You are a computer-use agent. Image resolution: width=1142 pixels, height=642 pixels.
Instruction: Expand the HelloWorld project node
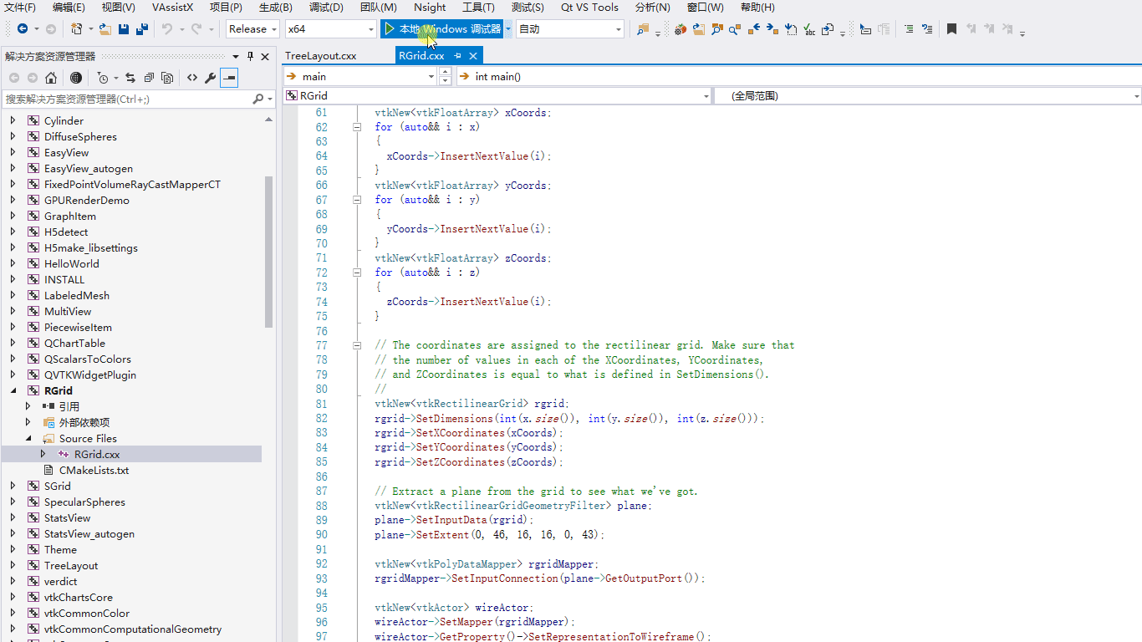click(13, 263)
